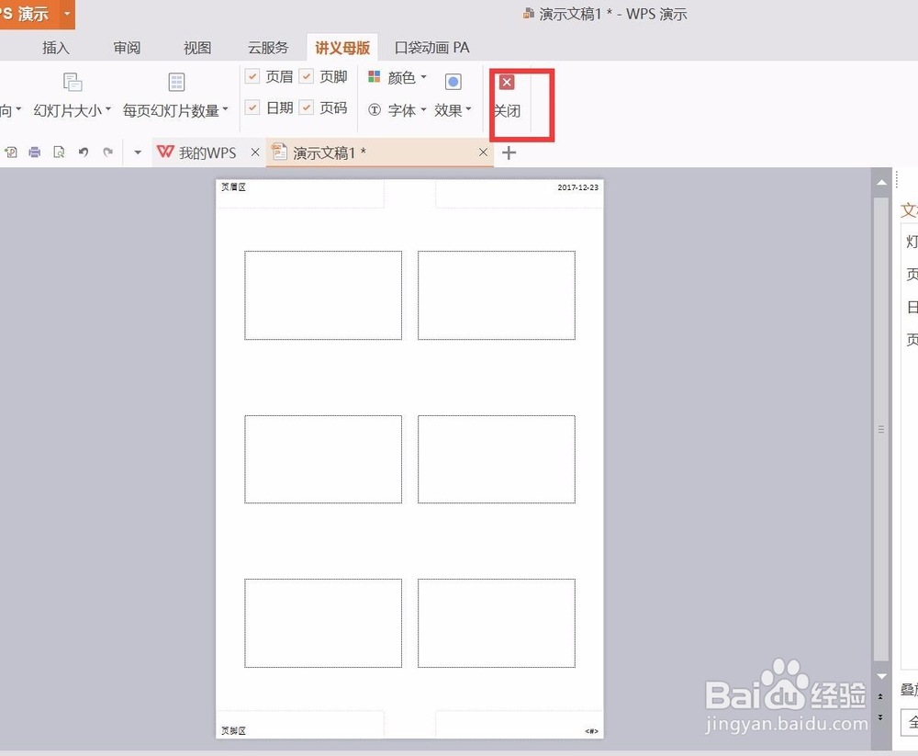Open the 口袋动画 PA tab
Viewport: 918px width, 756px height.
[432, 48]
